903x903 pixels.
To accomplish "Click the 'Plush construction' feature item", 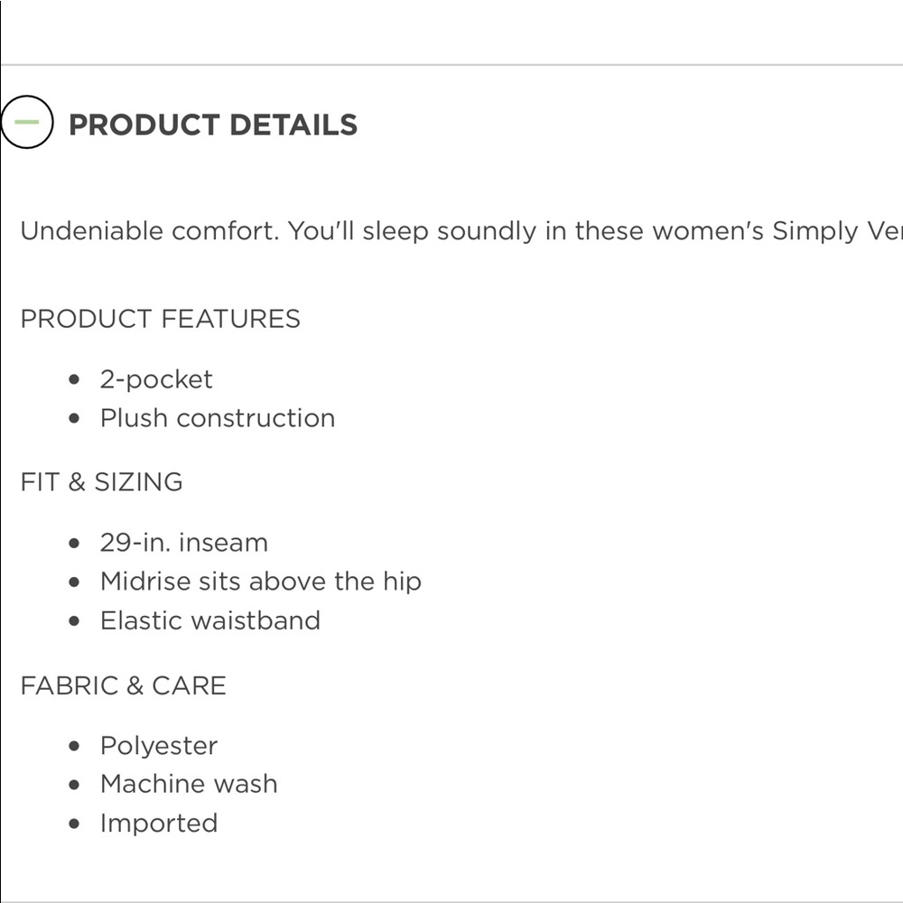I will [x=218, y=418].
